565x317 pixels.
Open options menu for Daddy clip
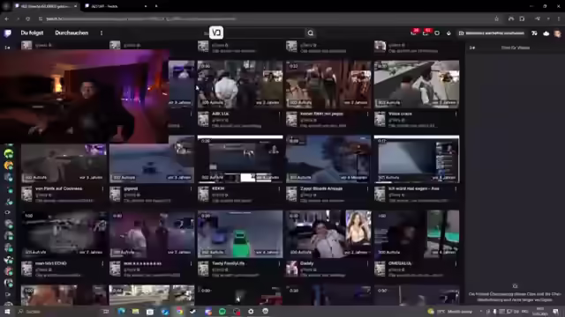[x=367, y=263]
